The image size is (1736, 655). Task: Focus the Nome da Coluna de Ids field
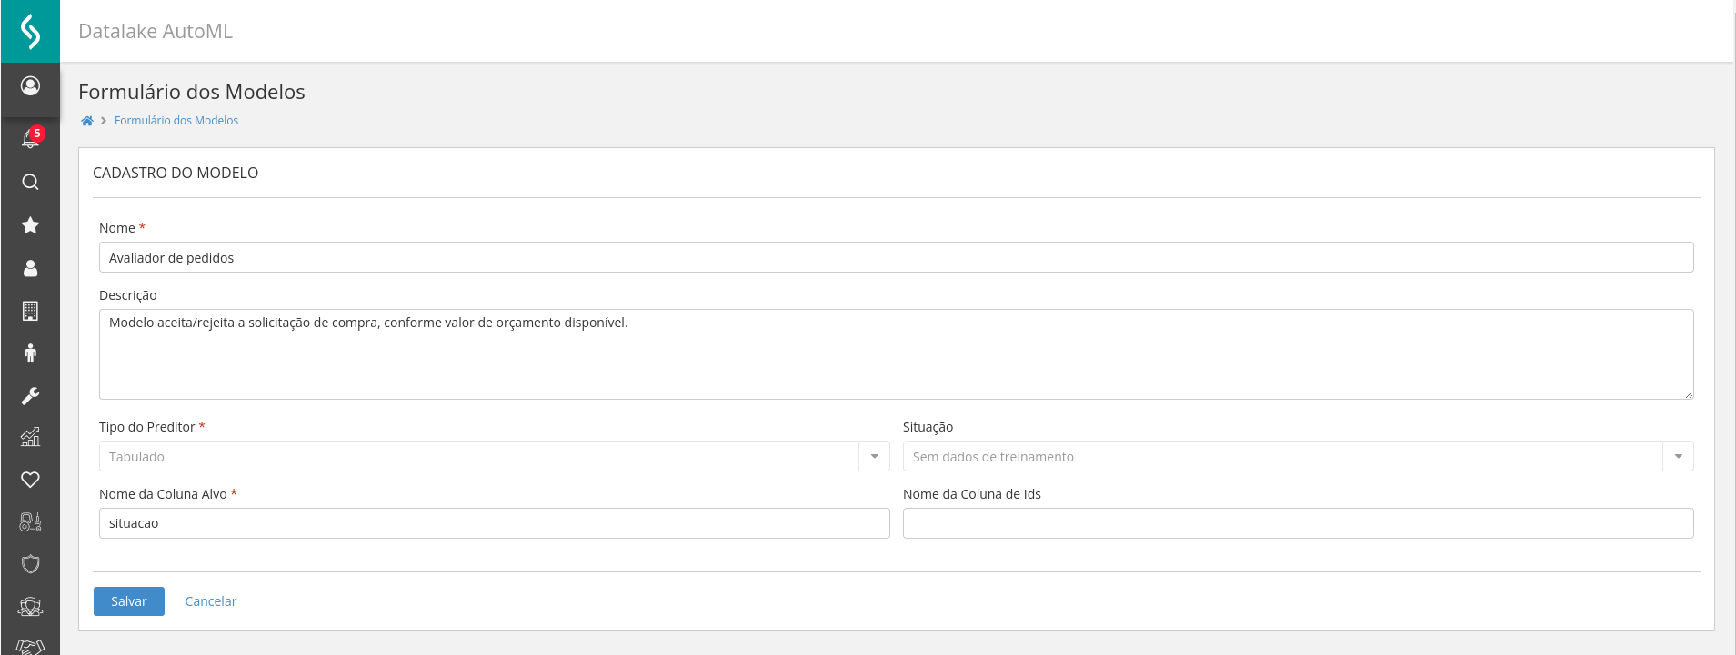(1298, 523)
